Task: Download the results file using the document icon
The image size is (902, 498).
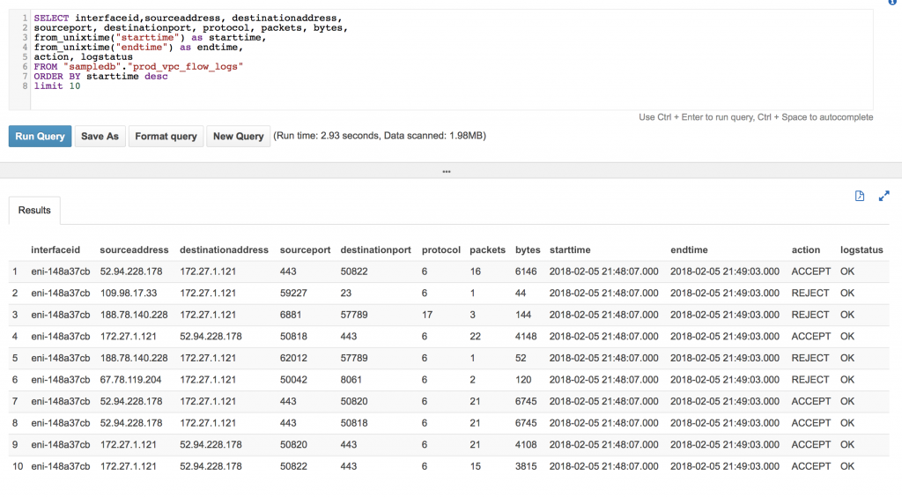Action: 860,197
